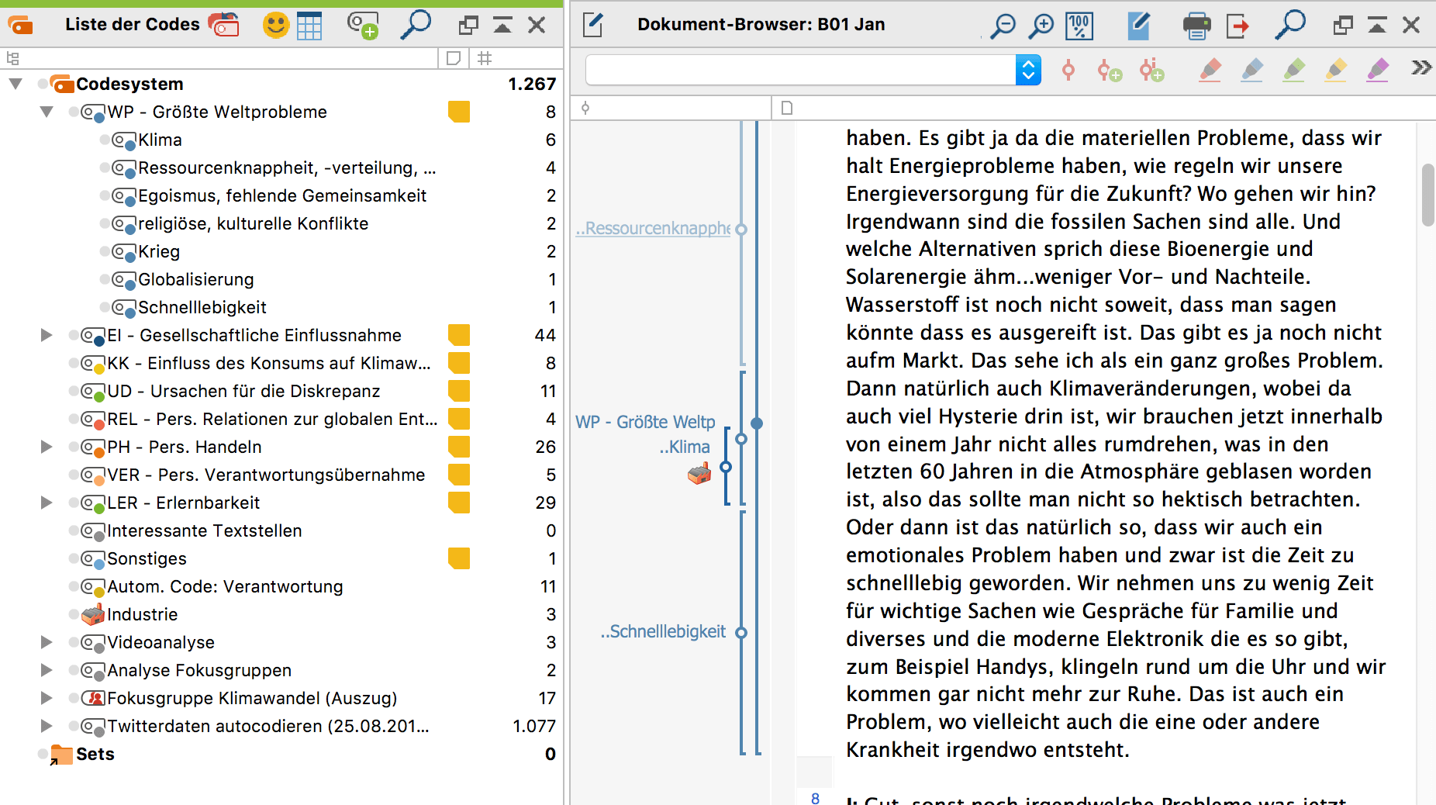Toggle edit mode with the blue pencil icon
1436x805 pixels.
1138,25
